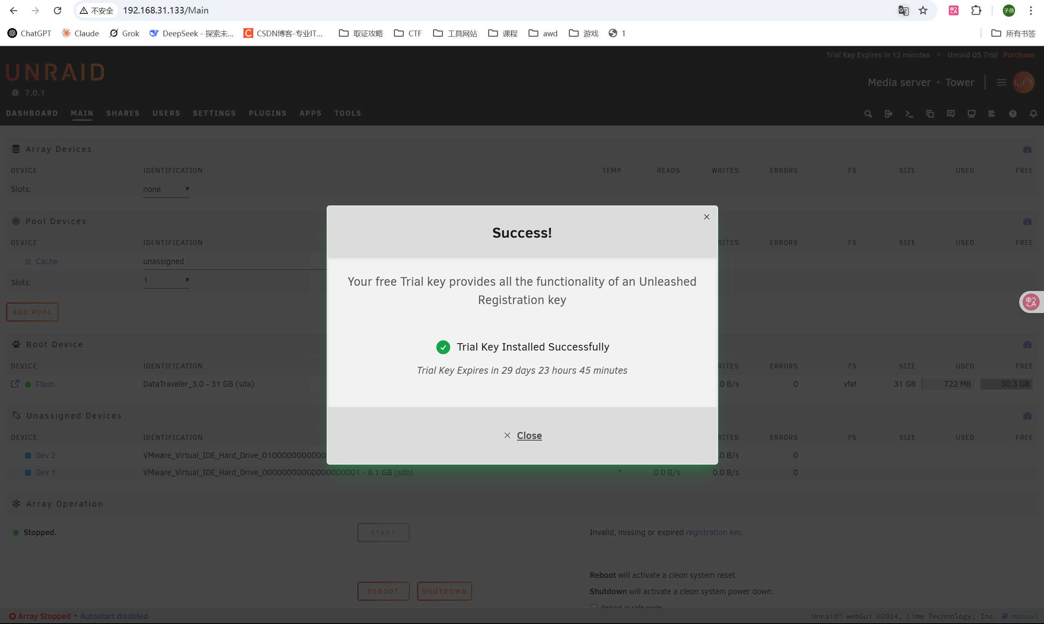Open the Tools tab

pyautogui.click(x=347, y=113)
